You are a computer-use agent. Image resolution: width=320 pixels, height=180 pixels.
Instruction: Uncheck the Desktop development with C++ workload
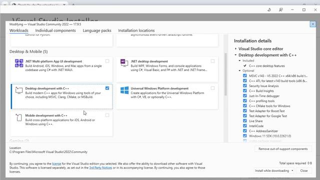coord(107,88)
